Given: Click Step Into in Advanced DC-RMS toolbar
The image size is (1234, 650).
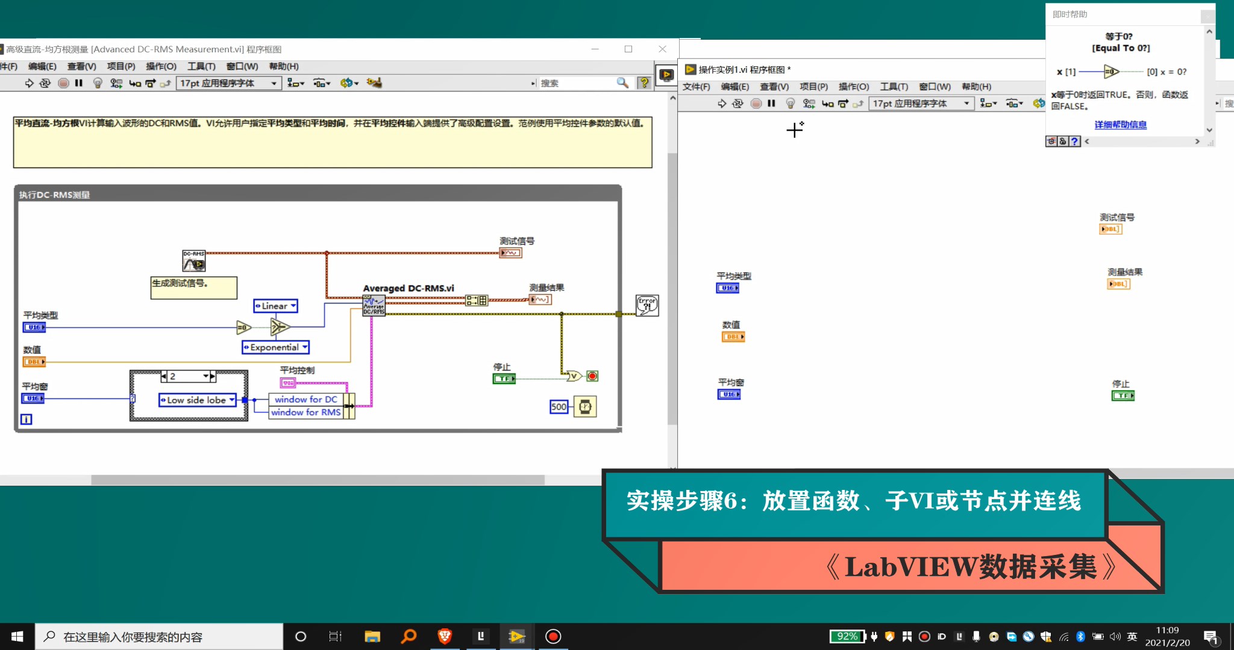Looking at the screenshot, I should 135,83.
